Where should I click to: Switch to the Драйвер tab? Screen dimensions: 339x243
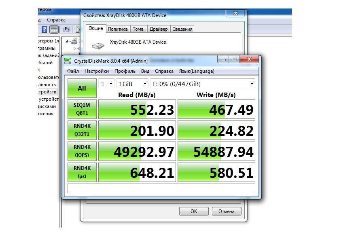pos(158,29)
